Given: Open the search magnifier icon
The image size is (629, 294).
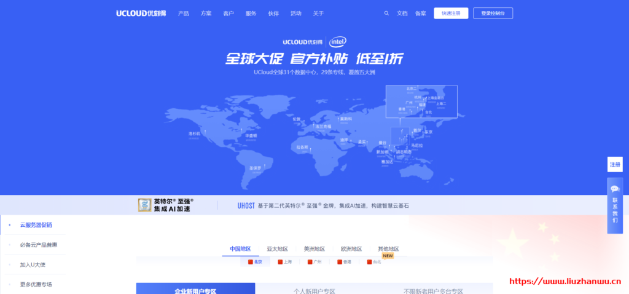Looking at the screenshot, I should (x=386, y=13).
